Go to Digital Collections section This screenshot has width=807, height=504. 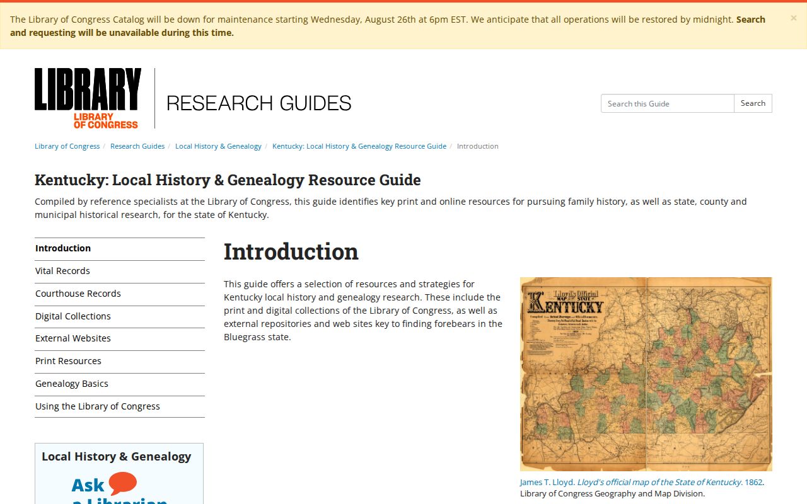120,316
